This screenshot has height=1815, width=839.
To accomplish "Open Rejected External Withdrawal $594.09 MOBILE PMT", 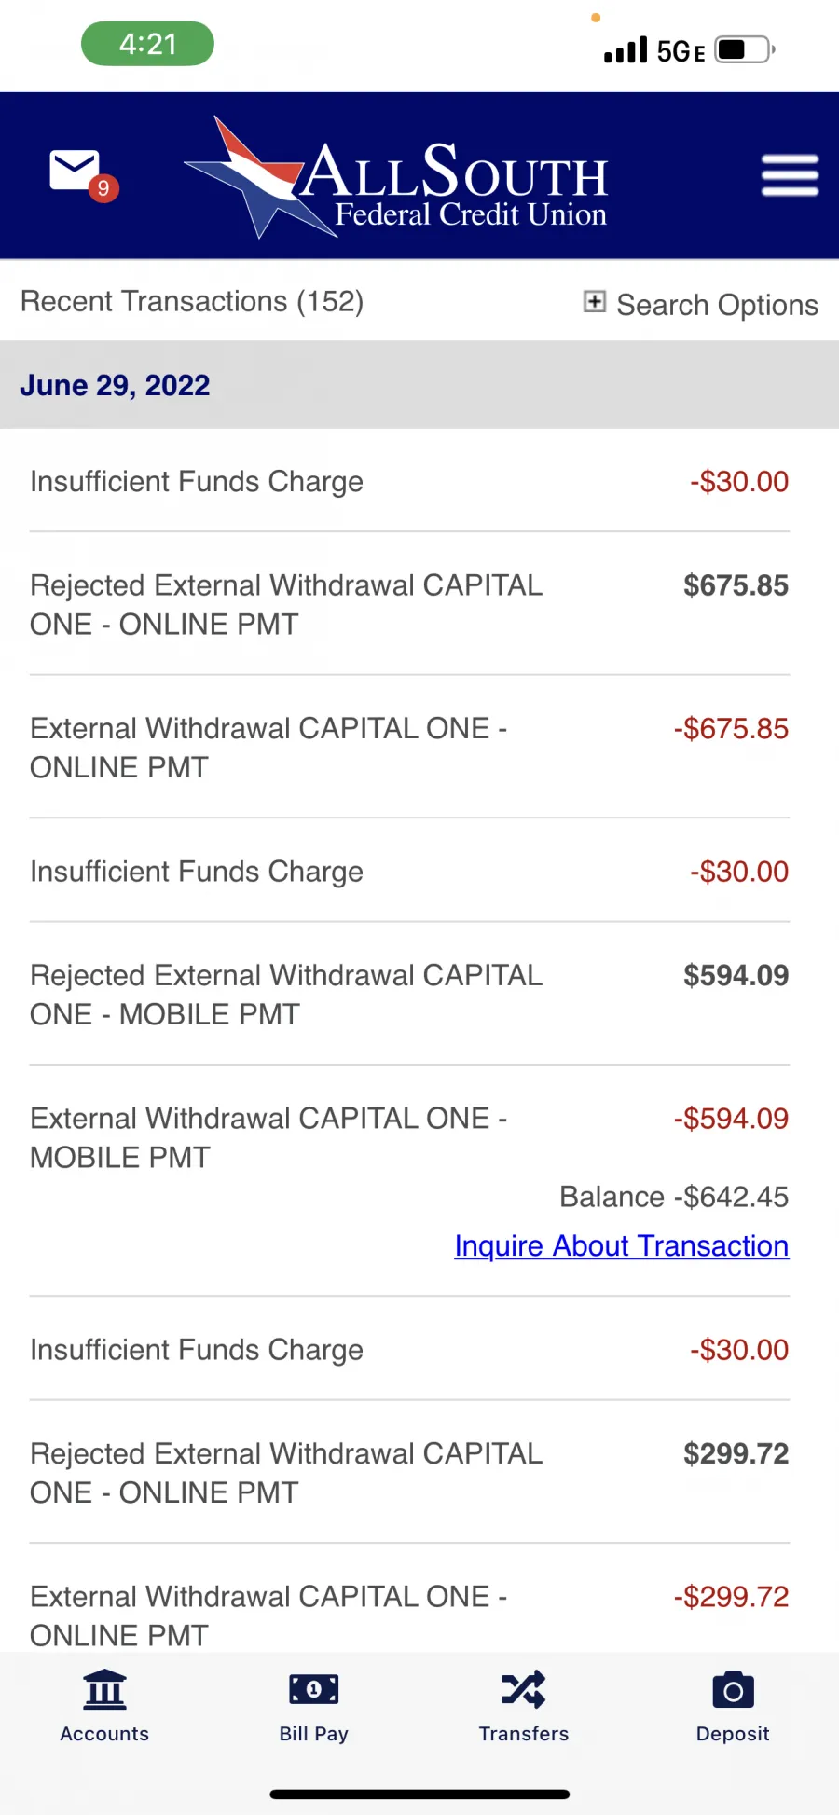I will (x=409, y=995).
